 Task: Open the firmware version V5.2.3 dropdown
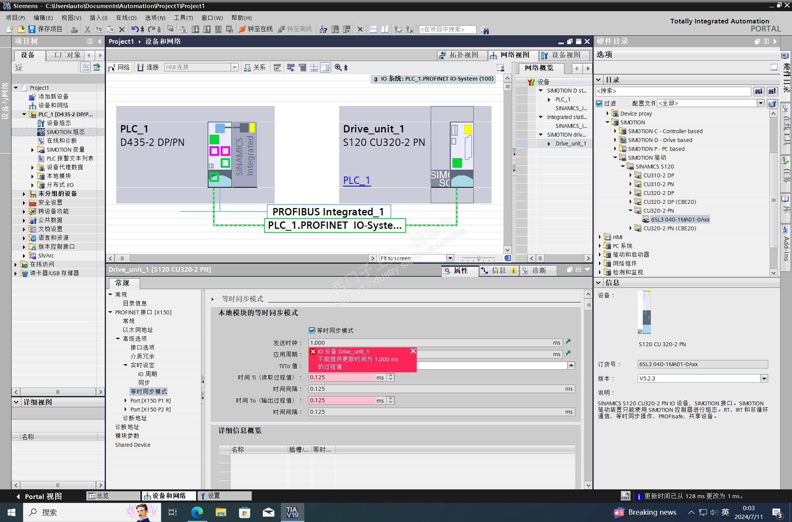click(x=764, y=378)
